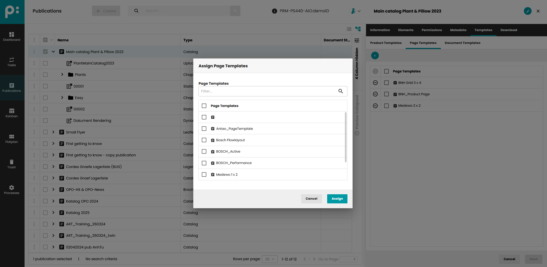Open the column settings icon above the table
547x267 pixels.
pyautogui.click(x=357, y=40)
